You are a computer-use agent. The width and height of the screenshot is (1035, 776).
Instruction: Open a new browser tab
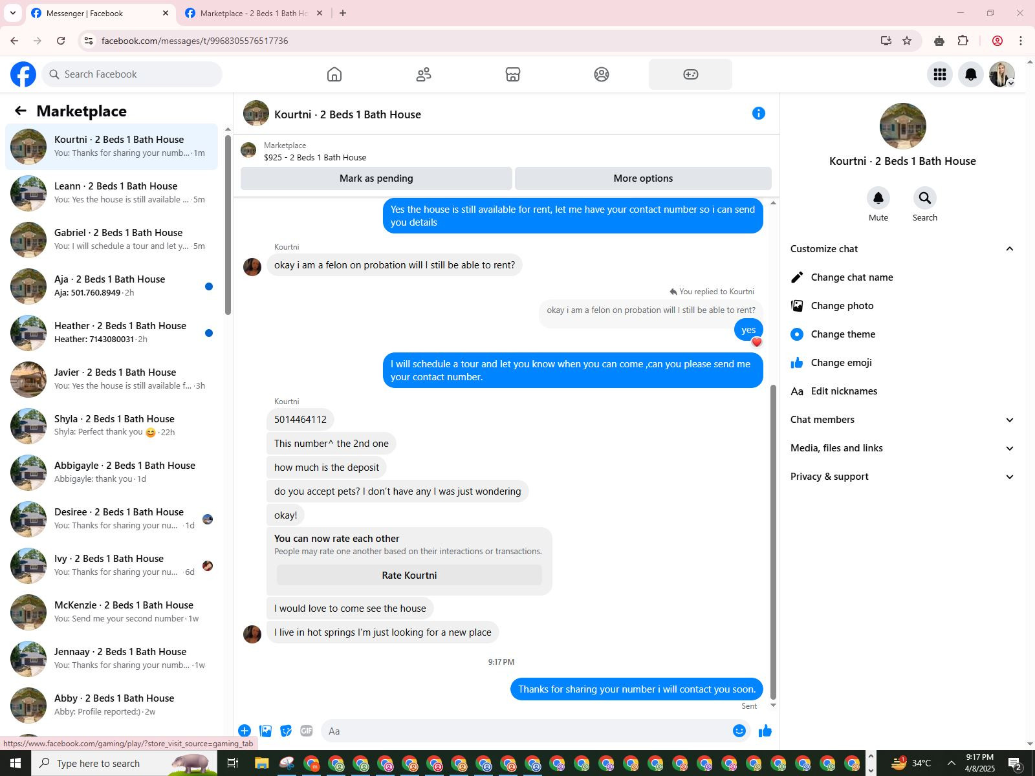(x=343, y=13)
